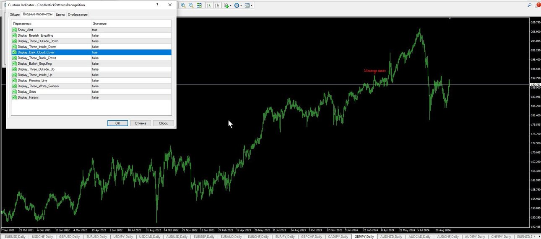Select the Display_Piercing_Line row

pyautogui.click(x=91, y=80)
